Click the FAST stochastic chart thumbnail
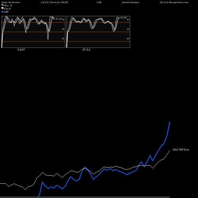This screenshot has height=198, width=198. (x=33, y=32)
